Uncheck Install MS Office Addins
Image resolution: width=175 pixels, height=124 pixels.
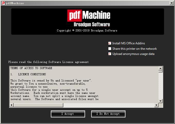[x=110, y=43]
